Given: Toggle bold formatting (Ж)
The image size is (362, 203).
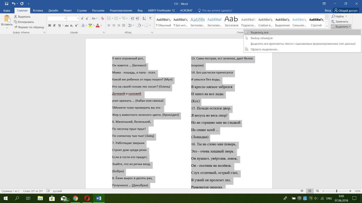Looking at the screenshot, I should (49, 25).
